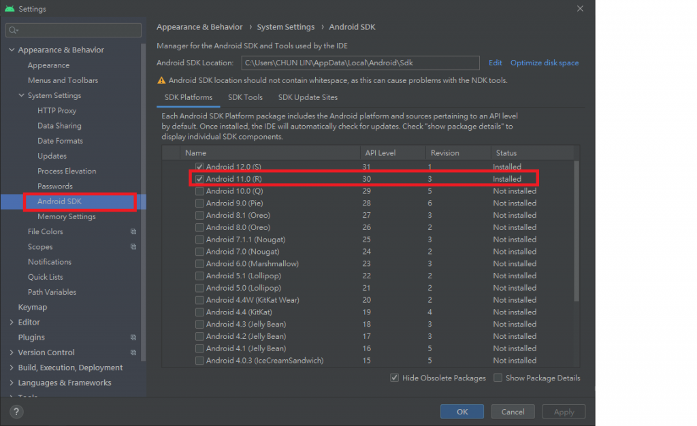Open Process Elevation settings
The image size is (697, 426).
coord(67,171)
